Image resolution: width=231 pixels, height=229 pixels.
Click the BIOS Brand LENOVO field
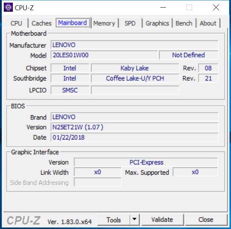[x=134, y=117]
